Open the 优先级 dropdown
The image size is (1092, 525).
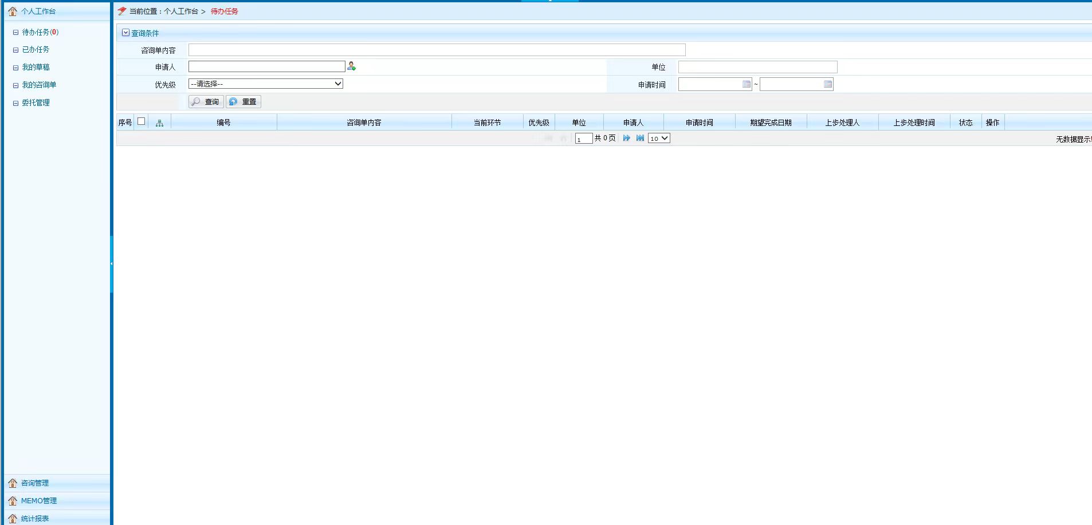[265, 84]
